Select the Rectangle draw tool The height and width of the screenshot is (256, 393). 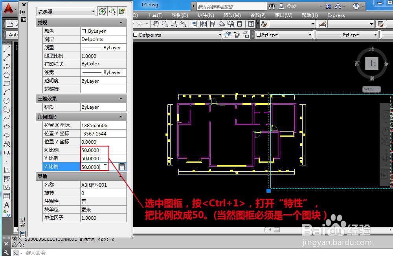pyautogui.click(x=7, y=83)
